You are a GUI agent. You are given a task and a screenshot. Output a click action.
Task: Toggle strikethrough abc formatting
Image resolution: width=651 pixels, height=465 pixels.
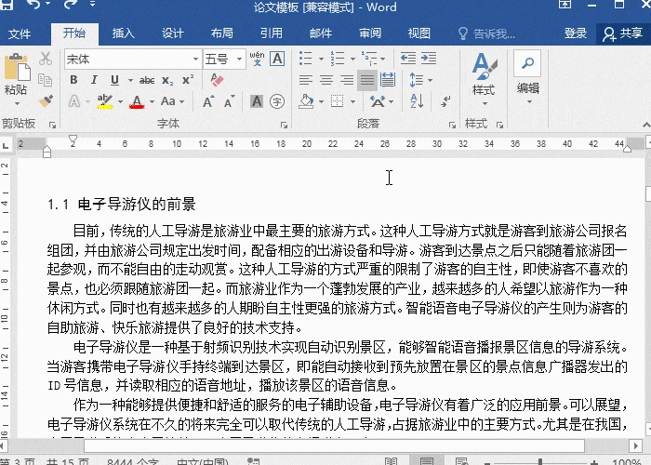[x=147, y=80]
